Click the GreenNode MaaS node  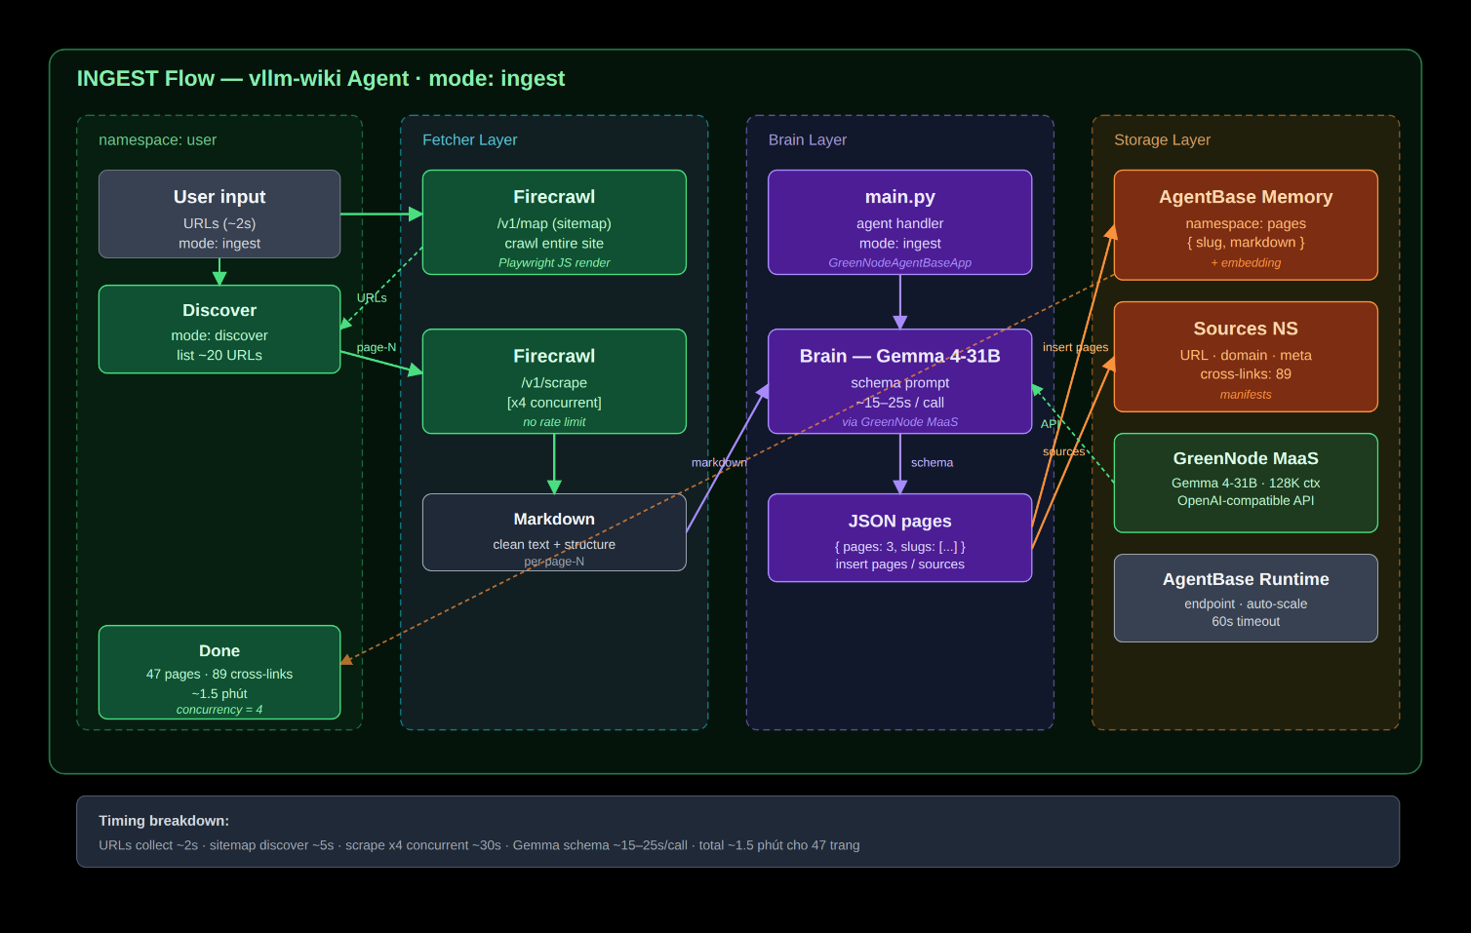[x=1246, y=483]
